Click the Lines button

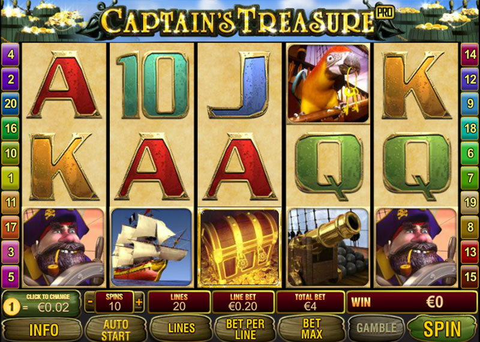181,328
